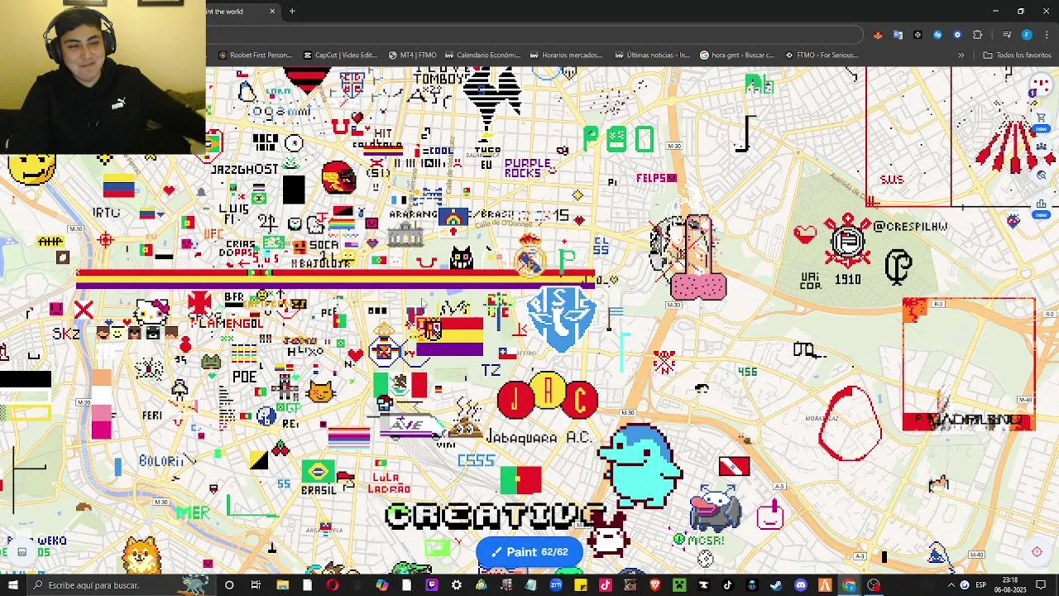Open the Extensions puzzle icon

point(978,35)
